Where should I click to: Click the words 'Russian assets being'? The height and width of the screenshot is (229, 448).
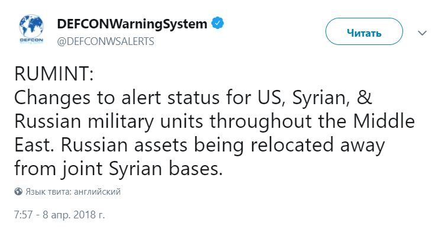point(152,146)
